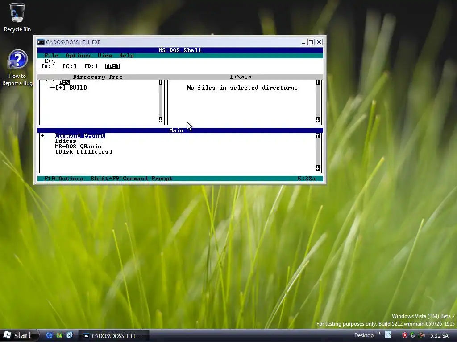This screenshot has width=457, height=342.
Task: Click the E:\*.* file list title
Action: (x=241, y=77)
